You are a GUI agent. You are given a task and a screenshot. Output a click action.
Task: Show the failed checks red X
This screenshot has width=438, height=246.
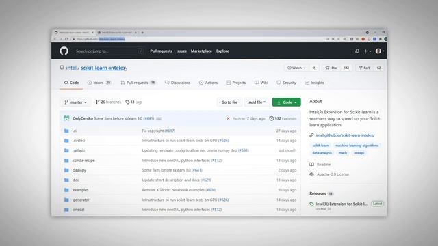pyautogui.click(x=228, y=118)
